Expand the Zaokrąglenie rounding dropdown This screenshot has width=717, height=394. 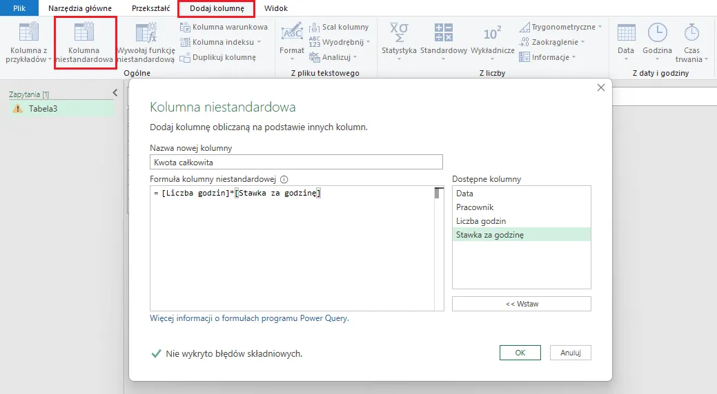coord(584,42)
